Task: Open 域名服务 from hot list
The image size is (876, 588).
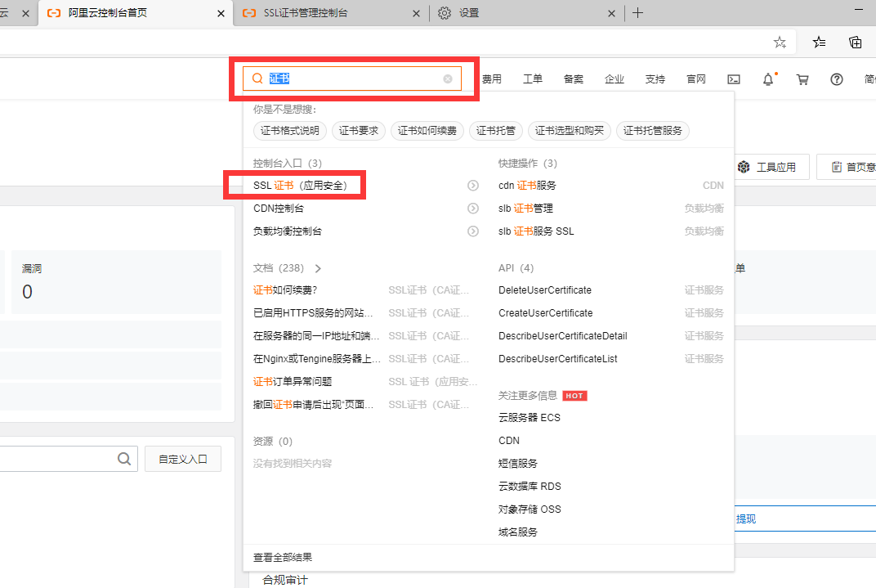Action: tap(518, 532)
